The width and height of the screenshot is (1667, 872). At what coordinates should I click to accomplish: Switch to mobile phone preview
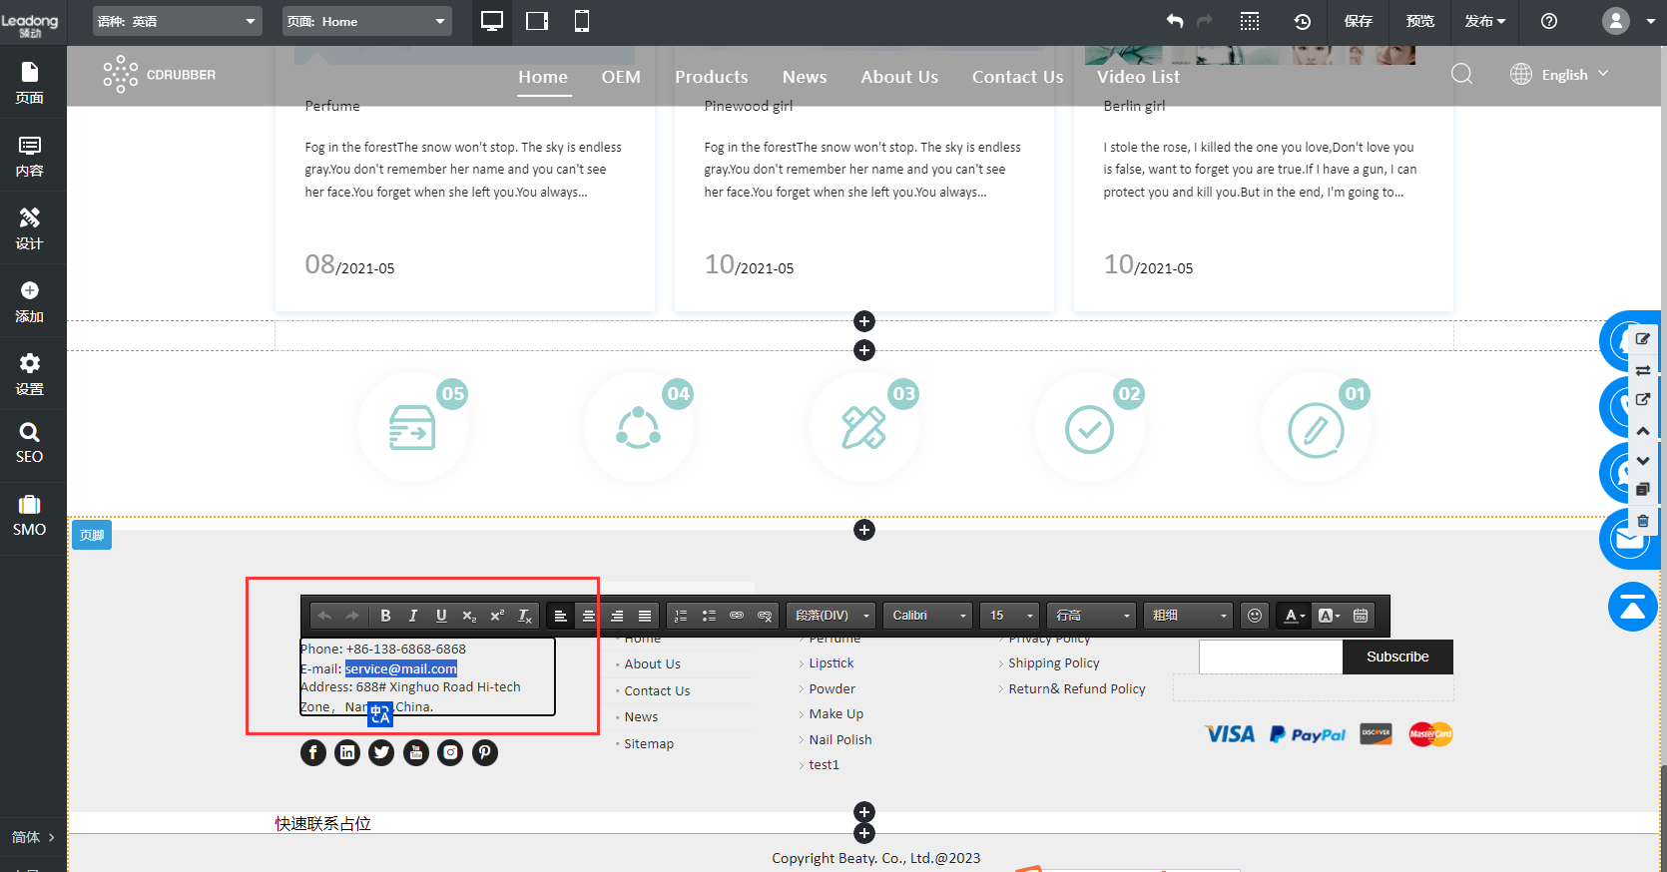tap(582, 21)
